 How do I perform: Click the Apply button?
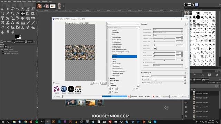pos(174,96)
